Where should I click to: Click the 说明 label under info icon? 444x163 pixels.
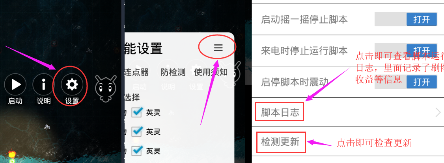click(44, 101)
